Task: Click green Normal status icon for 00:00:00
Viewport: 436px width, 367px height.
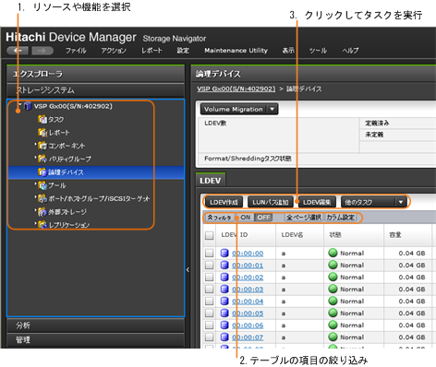Action: 333,253
